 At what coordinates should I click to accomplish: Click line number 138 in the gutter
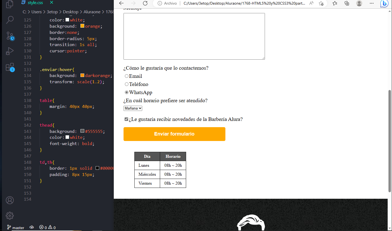(28, 100)
